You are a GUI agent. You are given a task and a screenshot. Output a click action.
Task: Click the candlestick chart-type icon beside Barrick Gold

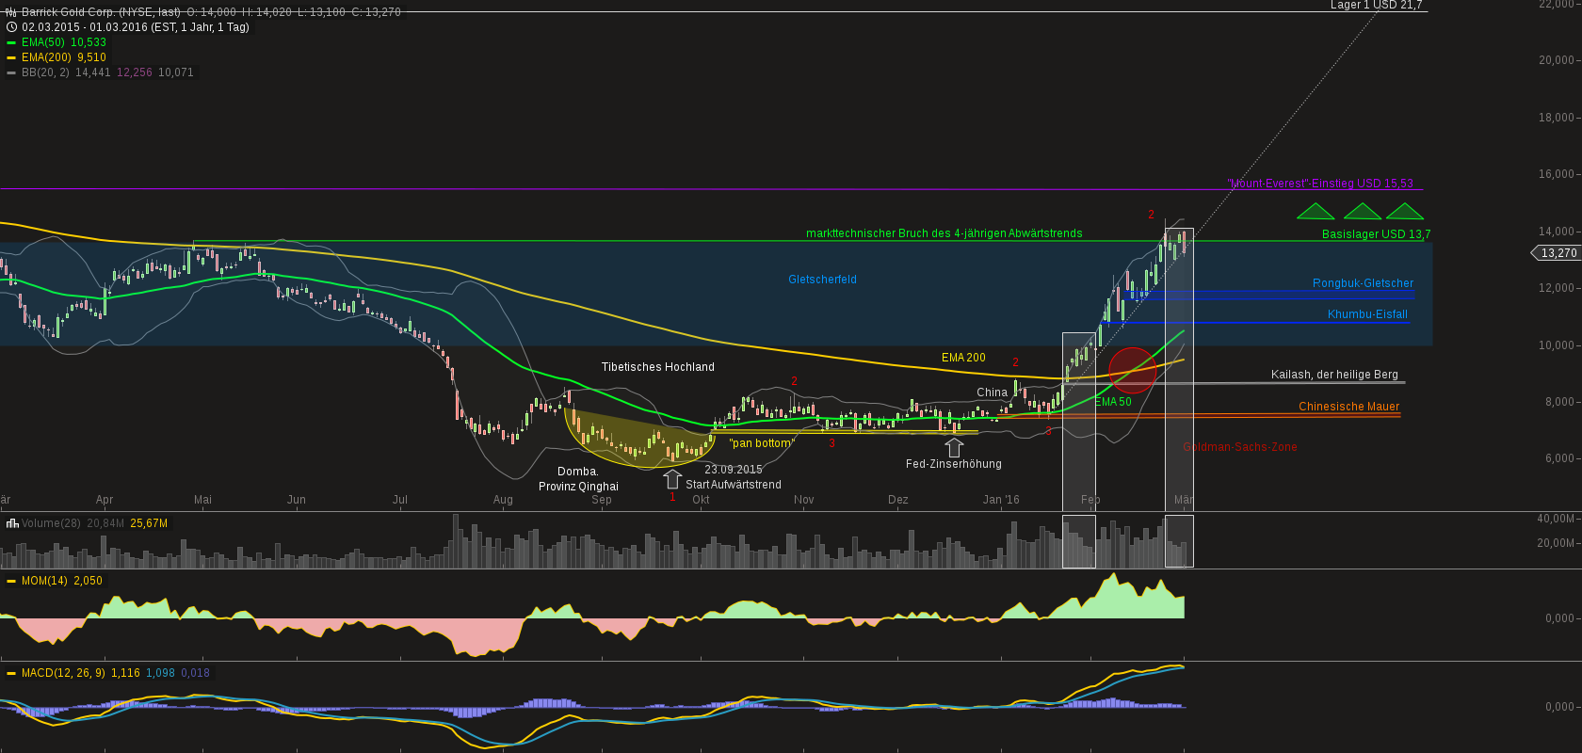click(x=11, y=12)
